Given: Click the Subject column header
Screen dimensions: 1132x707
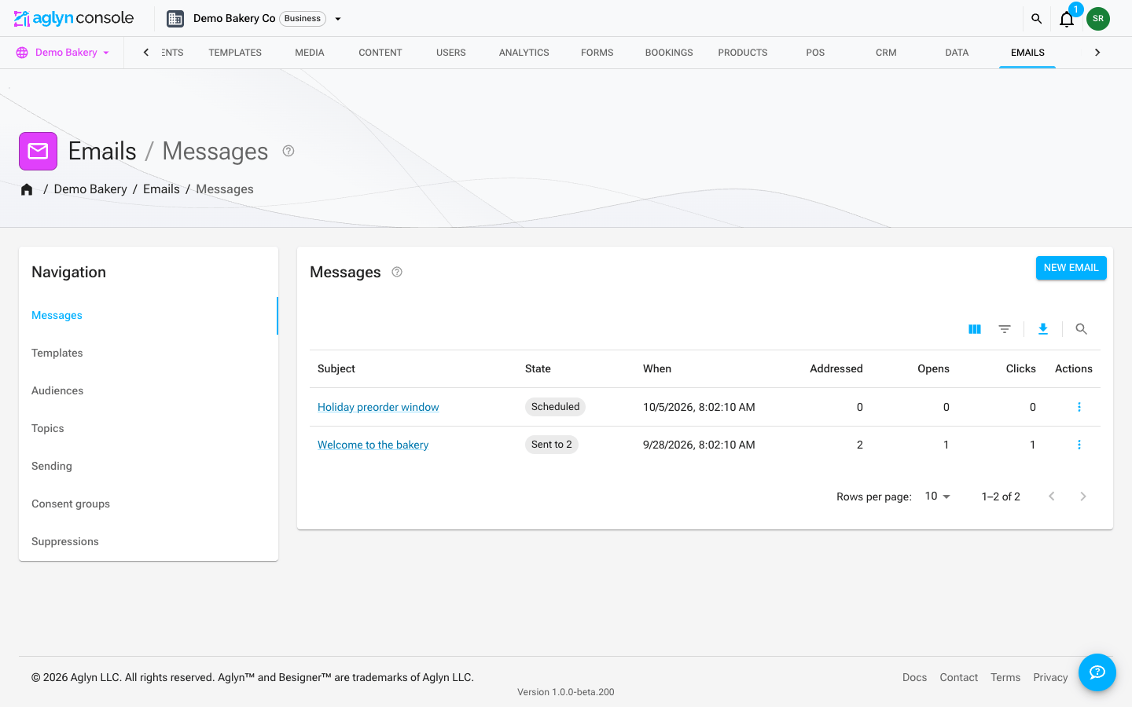Looking at the screenshot, I should (336, 368).
